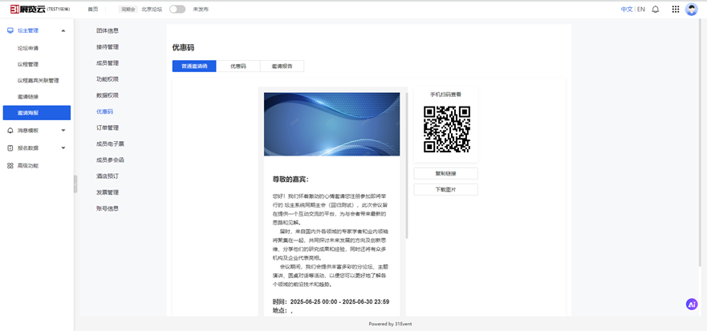Click the 报名数据 clipboard icon
Screen dimensions: 707x331
pos(10,147)
